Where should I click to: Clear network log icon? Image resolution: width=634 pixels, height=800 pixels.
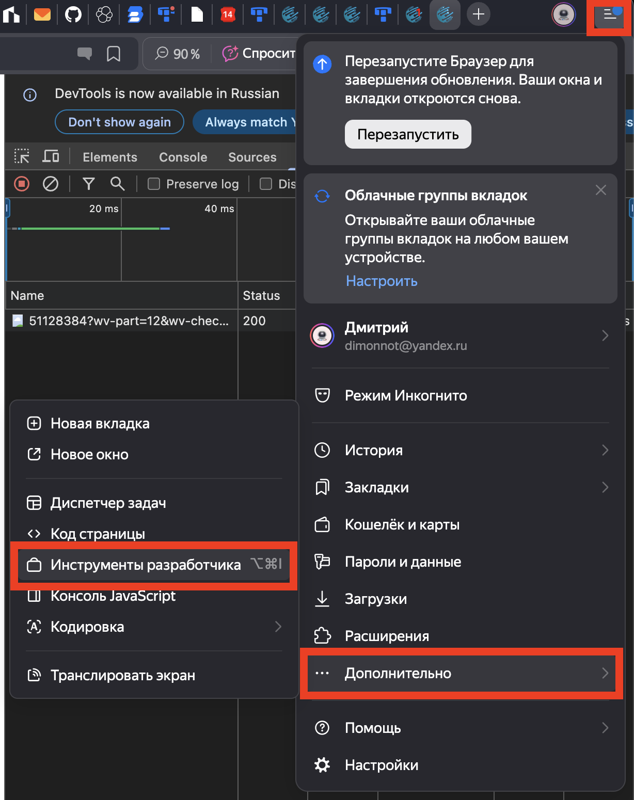[x=51, y=184]
